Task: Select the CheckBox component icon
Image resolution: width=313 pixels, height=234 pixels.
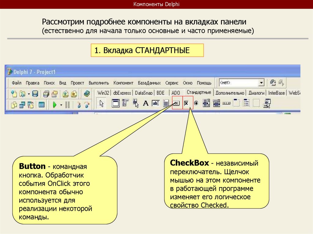Action: pos(186,103)
